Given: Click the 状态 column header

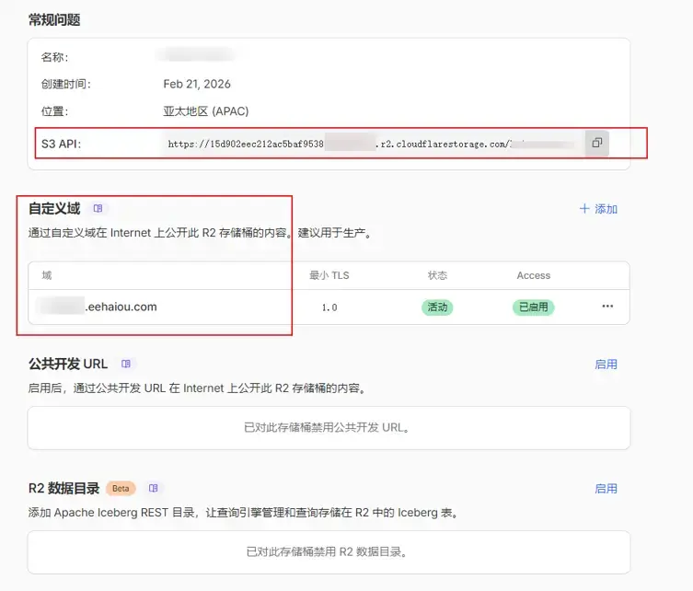Looking at the screenshot, I should [x=437, y=275].
